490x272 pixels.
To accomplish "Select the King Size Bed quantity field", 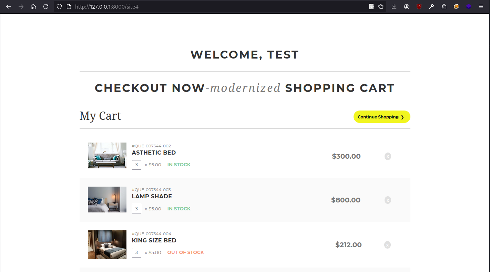I will pyautogui.click(x=136, y=252).
